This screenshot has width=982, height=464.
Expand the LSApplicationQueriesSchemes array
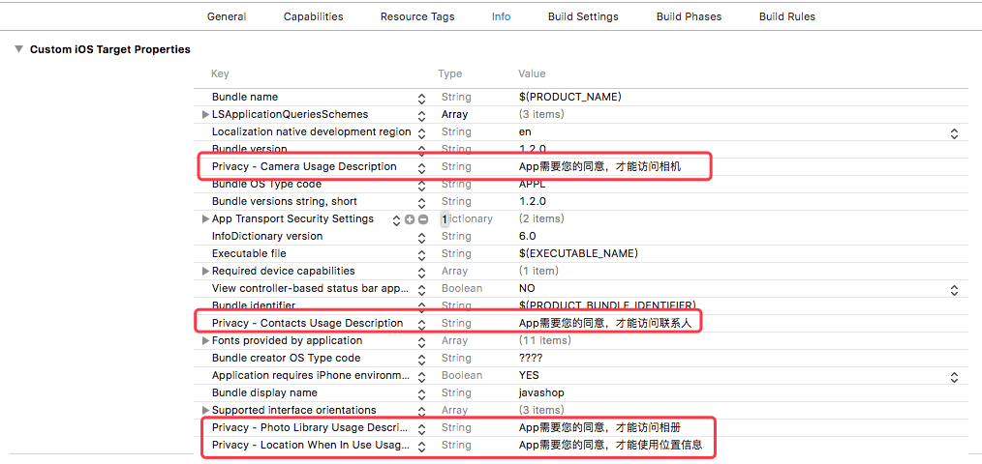tap(205, 115)
